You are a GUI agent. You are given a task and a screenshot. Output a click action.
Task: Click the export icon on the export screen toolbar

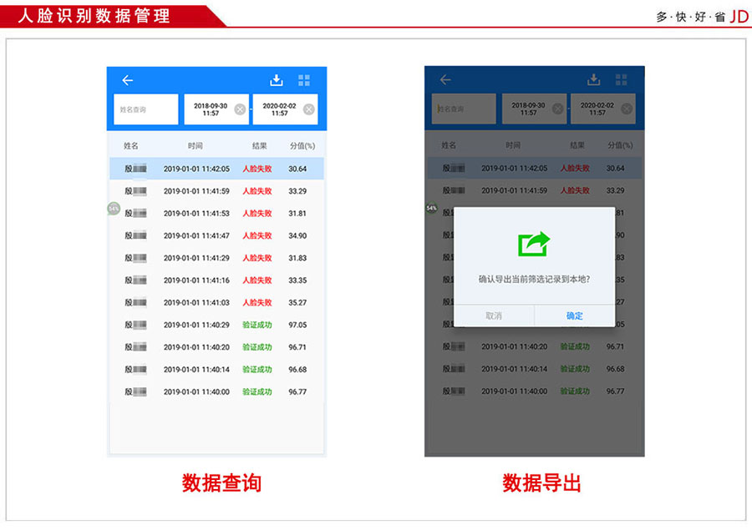click(594, 78)
